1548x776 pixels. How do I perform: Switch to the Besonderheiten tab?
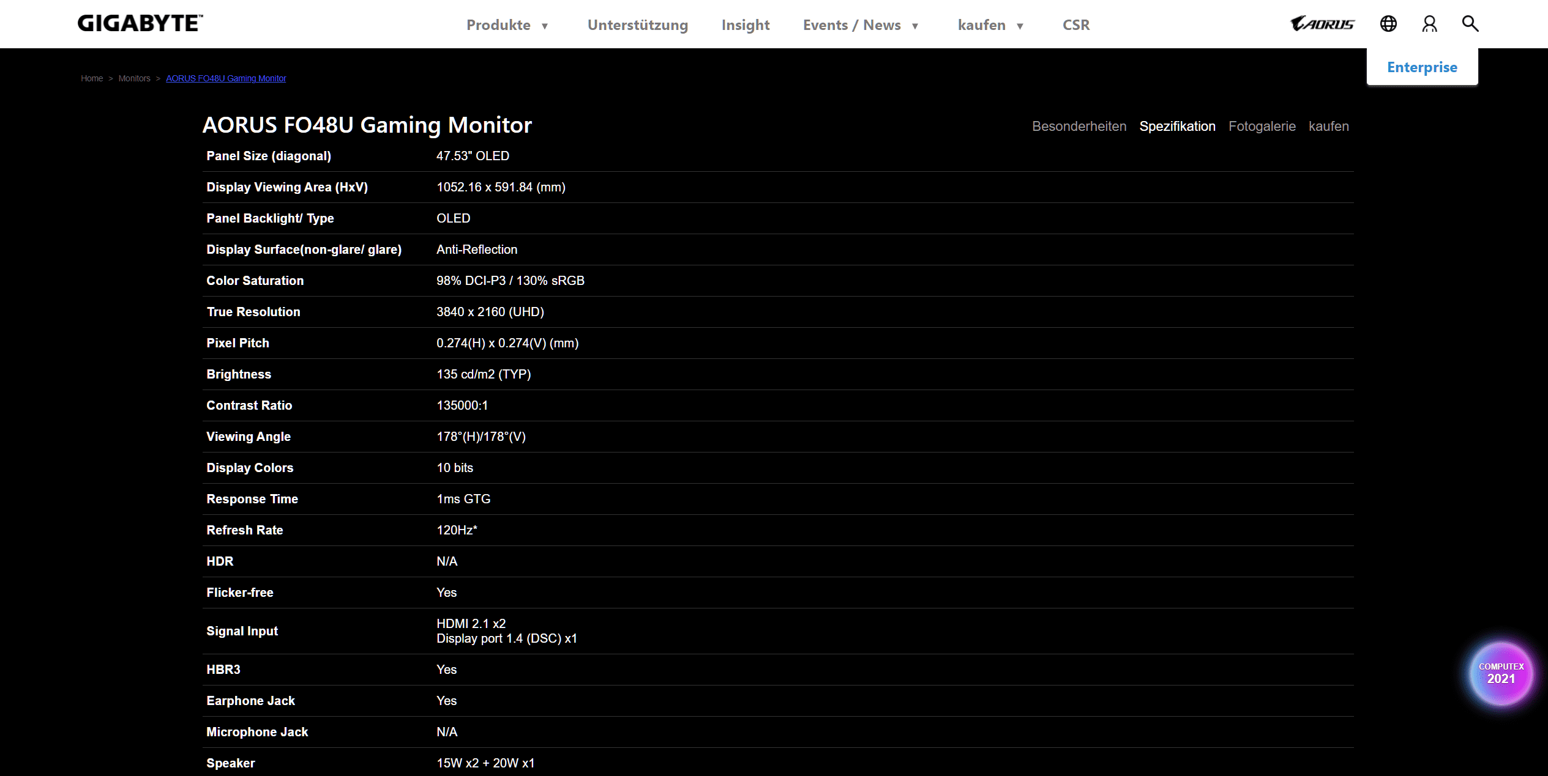(1079, 126)
